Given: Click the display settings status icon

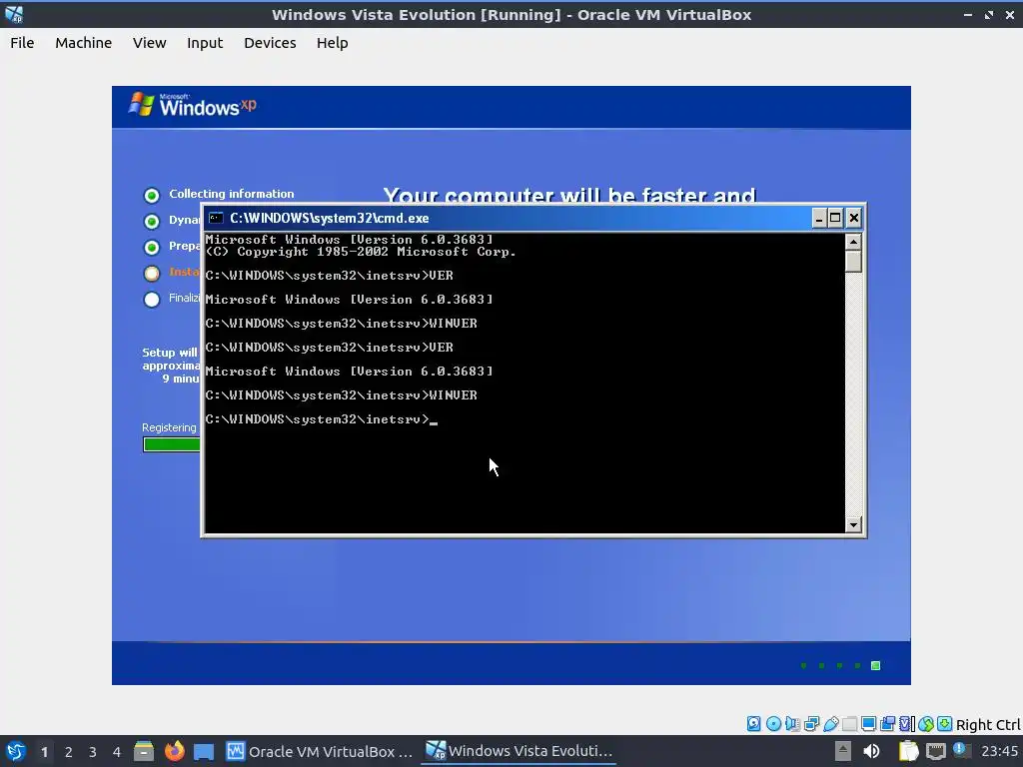Looking at the screenshot, I should [868, 724].
